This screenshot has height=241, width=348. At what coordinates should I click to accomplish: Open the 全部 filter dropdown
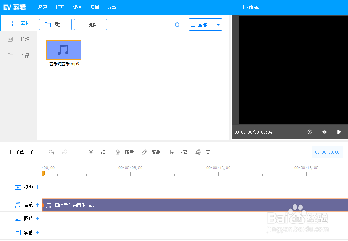tap(205, 25)
